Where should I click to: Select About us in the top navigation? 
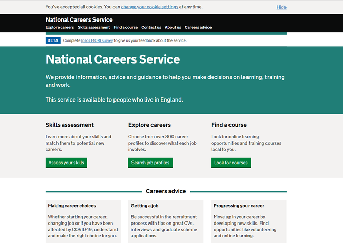click(173, 27)
